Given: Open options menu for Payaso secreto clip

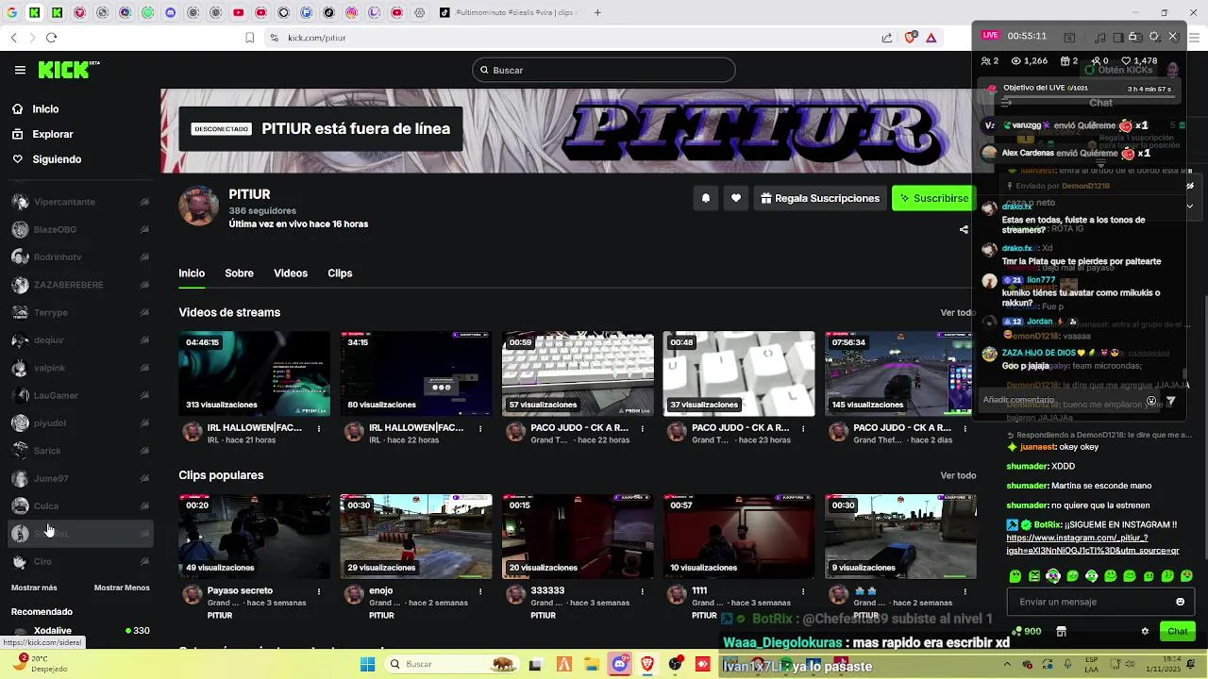Looking at the screenshot, I should coord(319,591).
